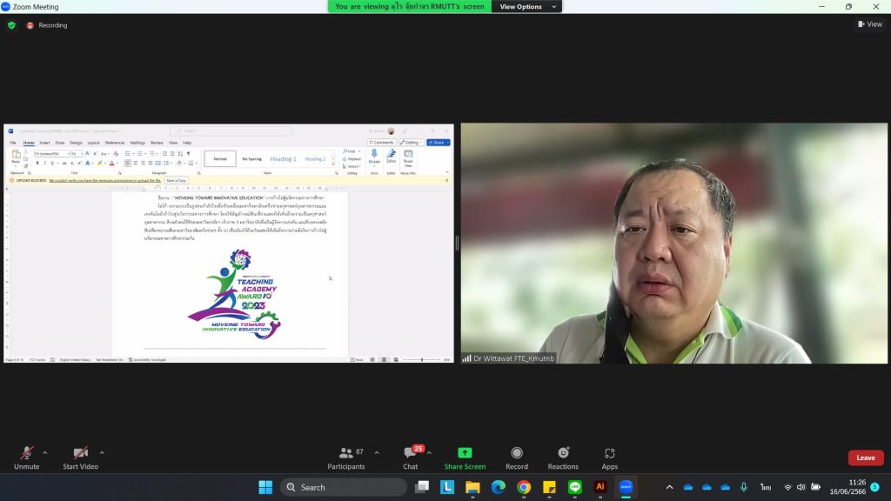The image size is (891, 501).
Task: Open the Participants panel
Action: point(345,453)
